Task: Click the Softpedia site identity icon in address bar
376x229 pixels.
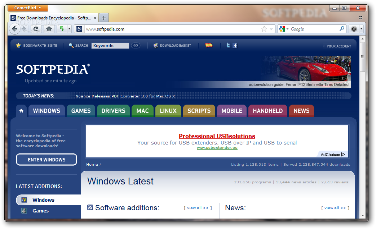Action: click(x=79, y=29)
